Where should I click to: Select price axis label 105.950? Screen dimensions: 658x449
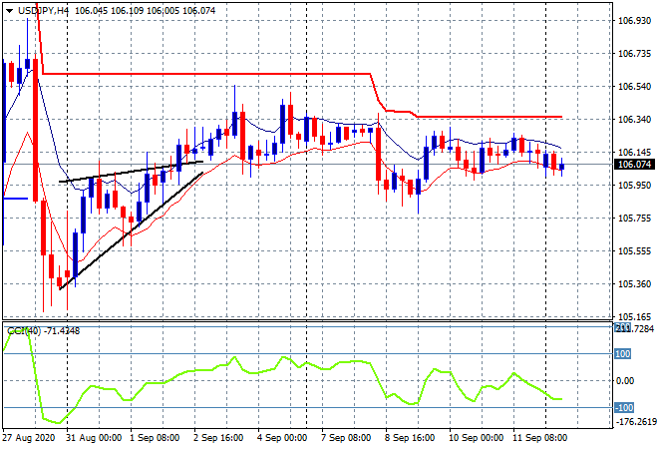[634, 186]
